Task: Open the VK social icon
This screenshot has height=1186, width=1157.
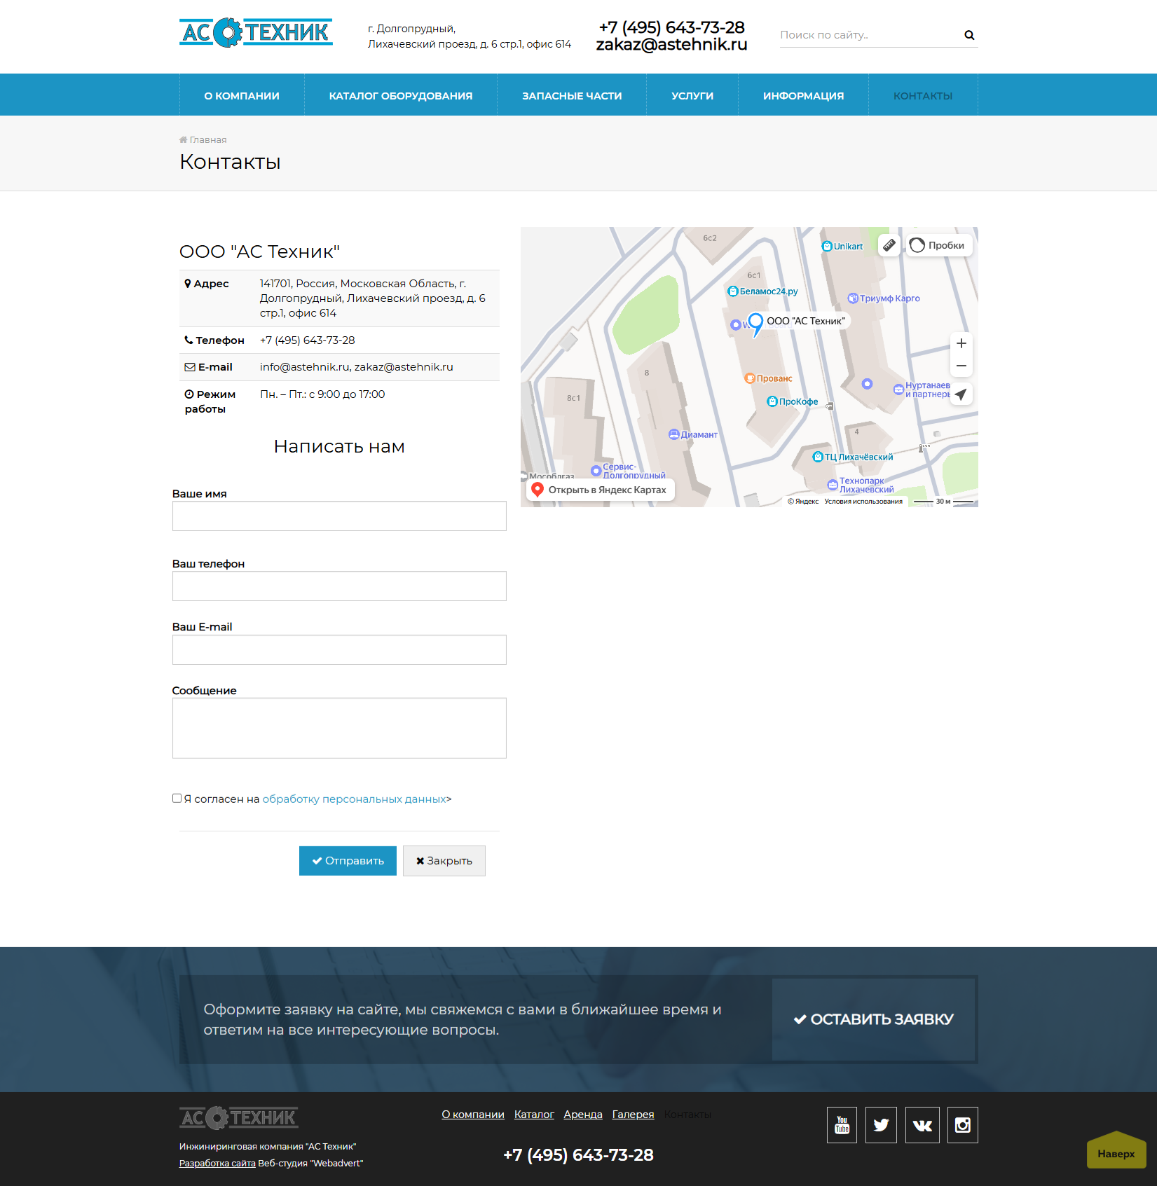Action: coord(922,1125)
